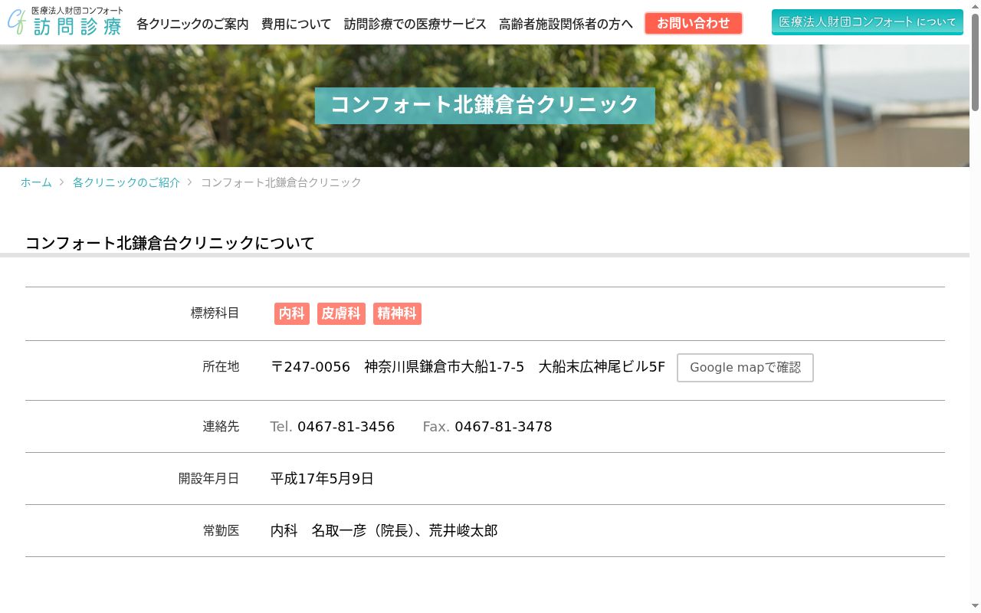Click the コンフォート北鎌倉台クリニックについて heading
981x613 pixels.
pos(170,244)
